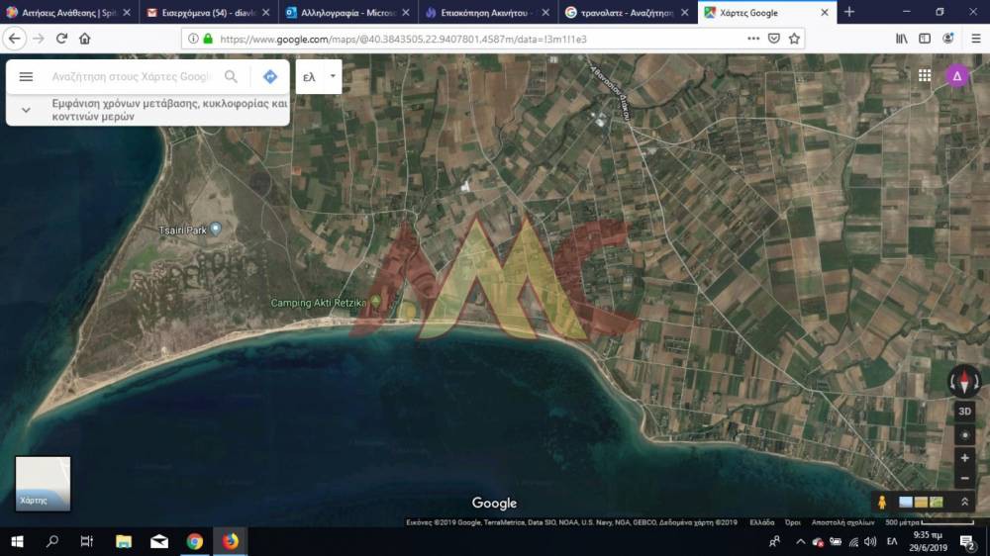Open directions with the blue arrow icon
The image size is (990, 556).
[x=270, y=76]
